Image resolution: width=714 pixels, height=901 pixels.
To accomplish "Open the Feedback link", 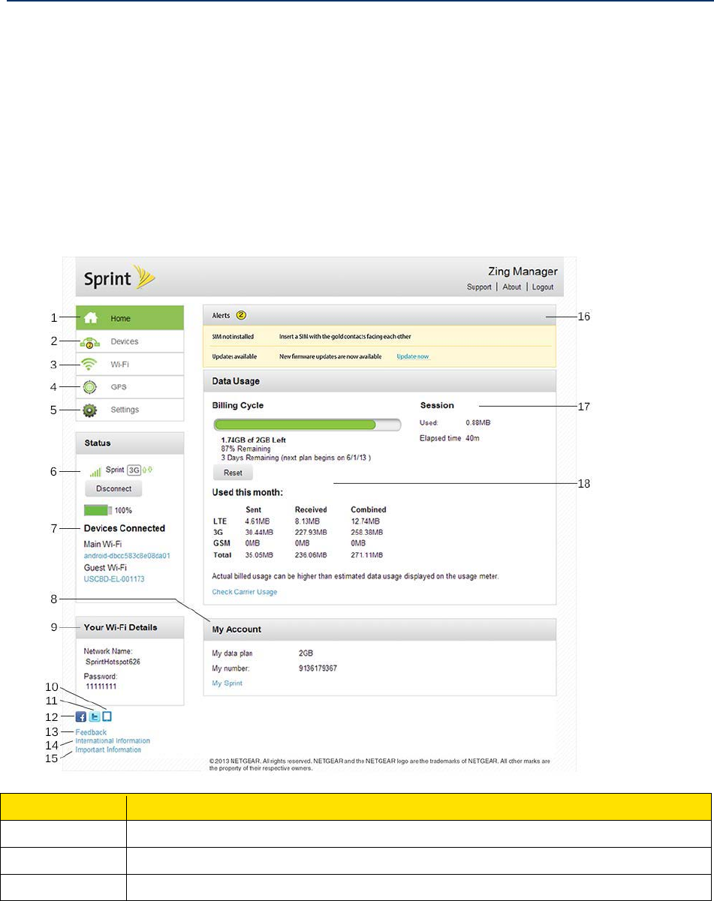I will click(91, 732).
